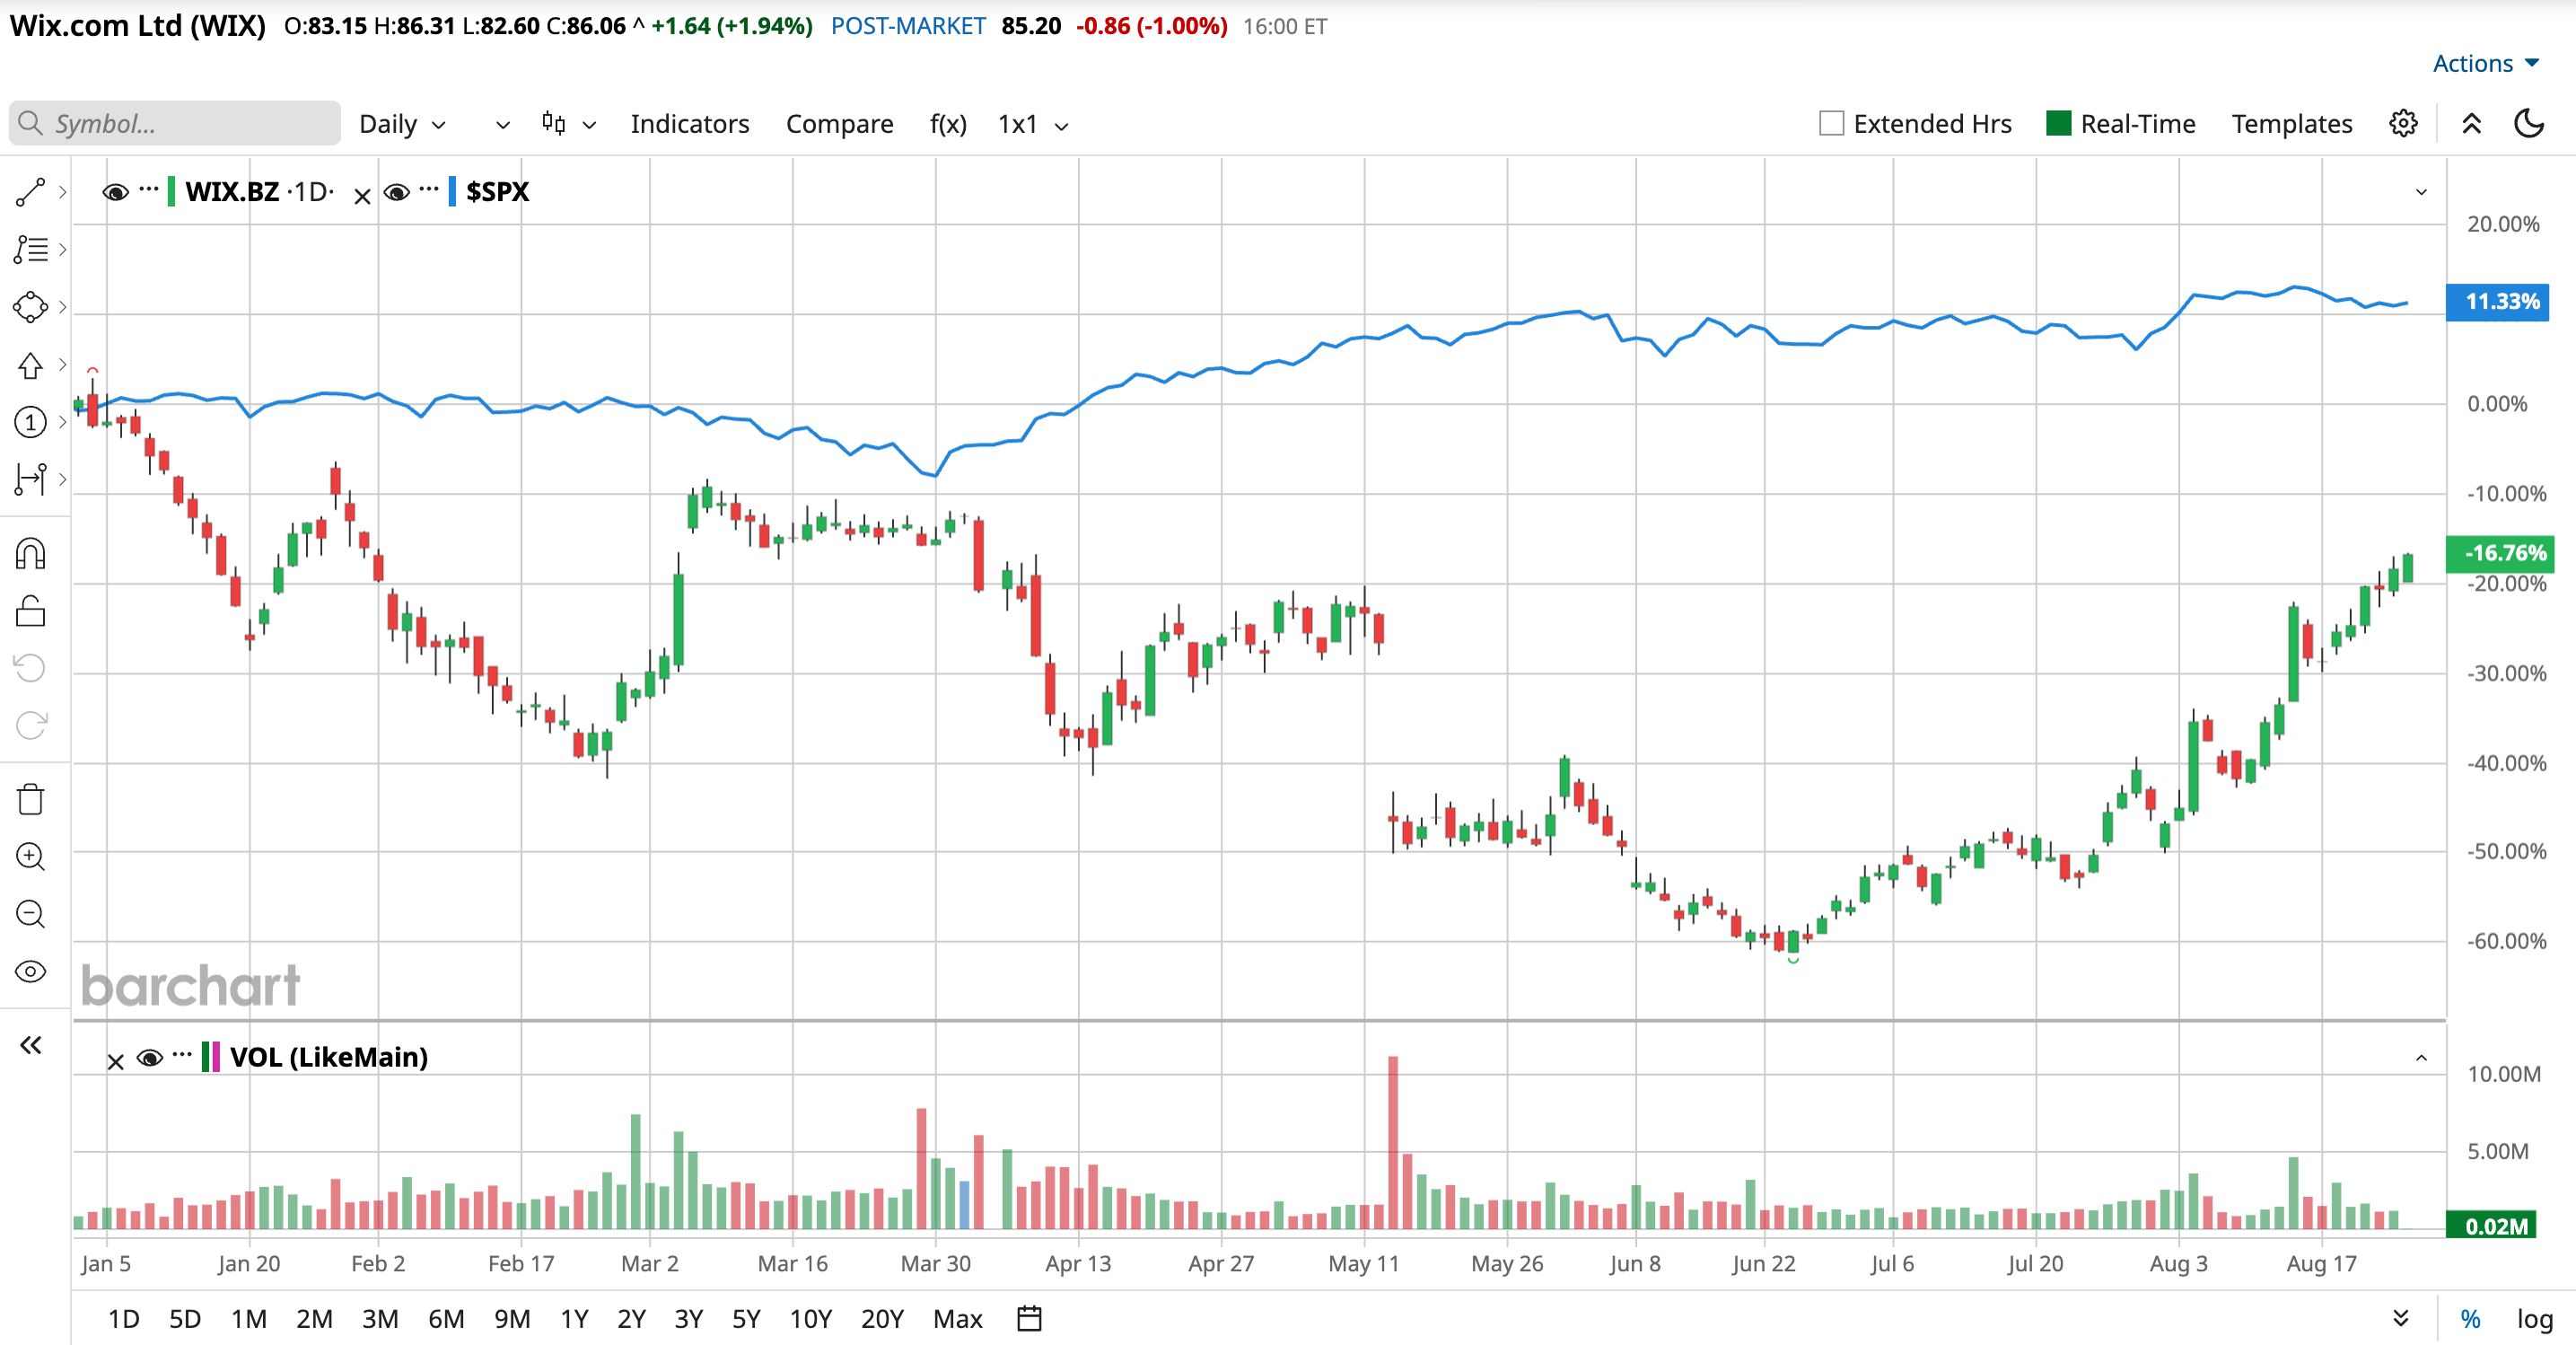The width and height of the screenshot is (2576, 1345).
Task: Click the trash delete drawings icon
Action: tap(30, 799)
